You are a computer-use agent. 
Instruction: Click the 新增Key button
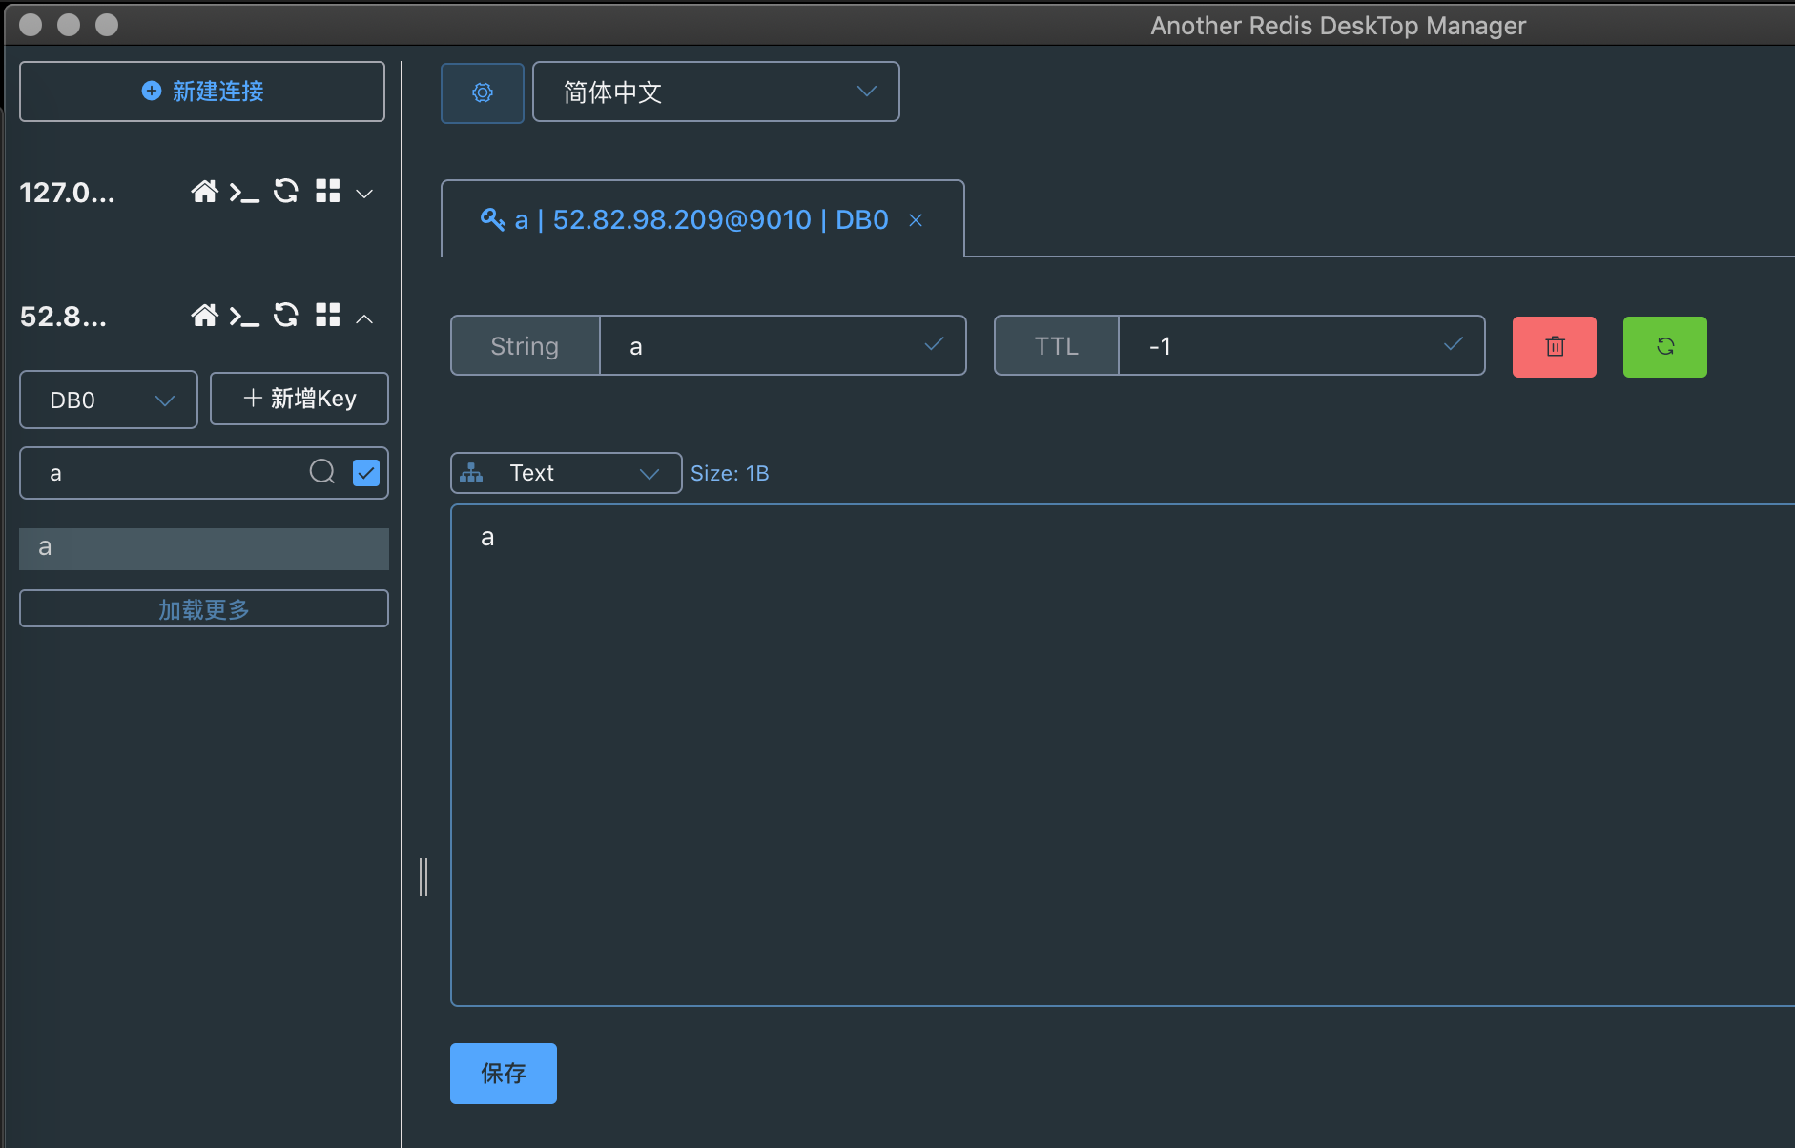click(299, 399)
